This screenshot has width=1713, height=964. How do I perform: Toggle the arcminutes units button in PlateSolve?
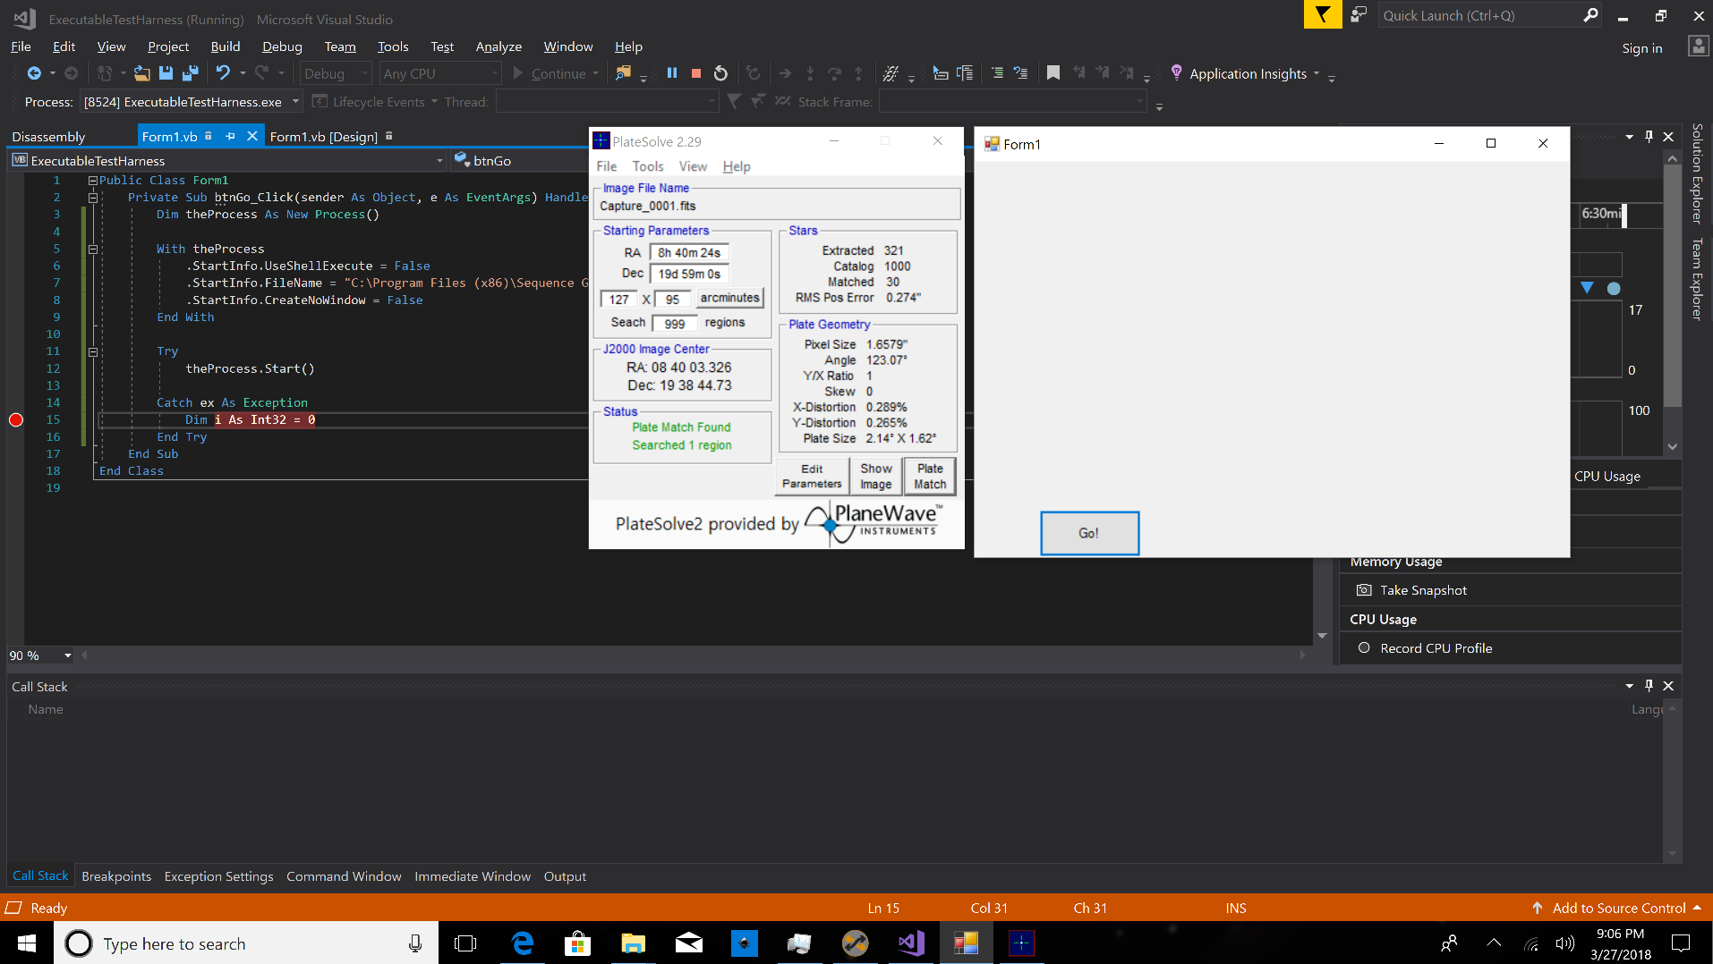pos(729,298)
